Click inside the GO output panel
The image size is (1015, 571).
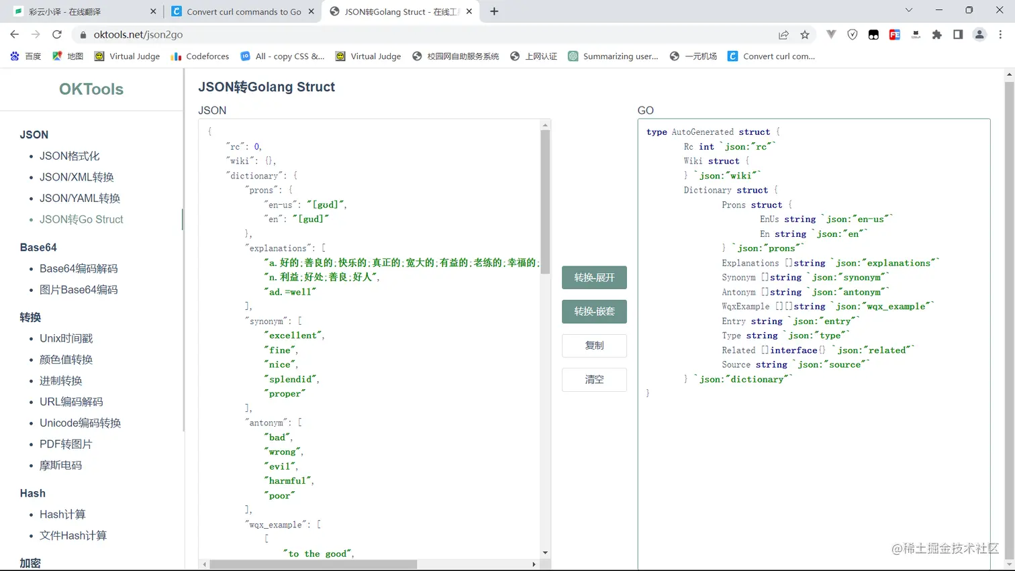(x=814, y=344)
